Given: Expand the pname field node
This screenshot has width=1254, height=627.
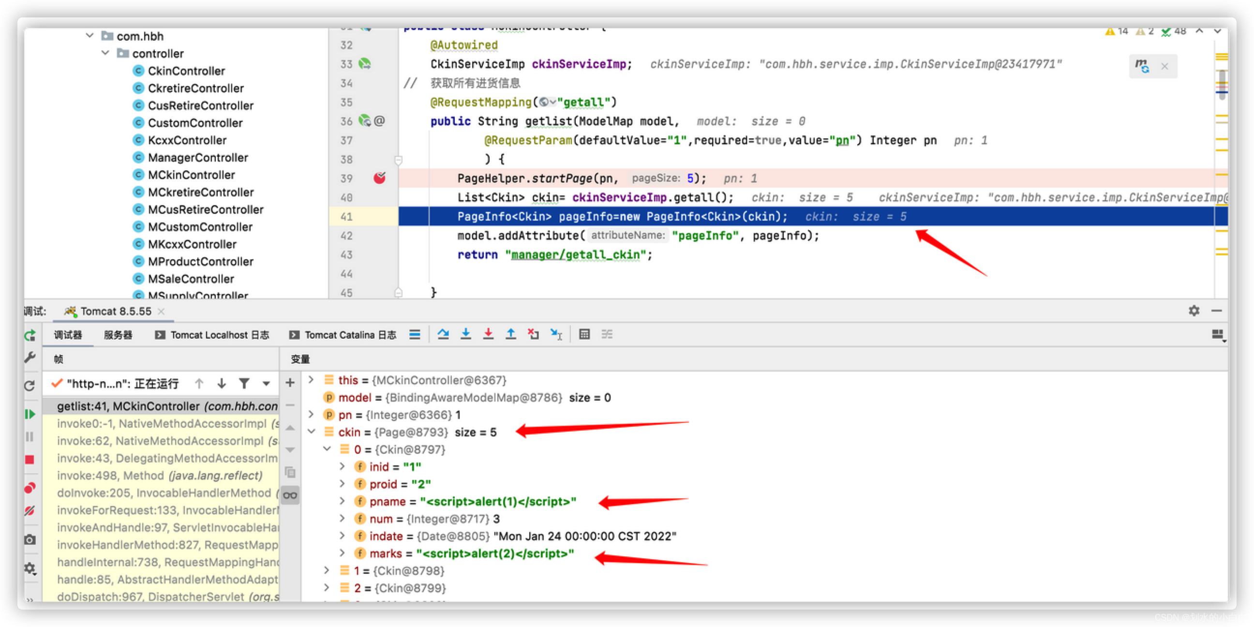Looking at the screenshot, I should 342,501.
